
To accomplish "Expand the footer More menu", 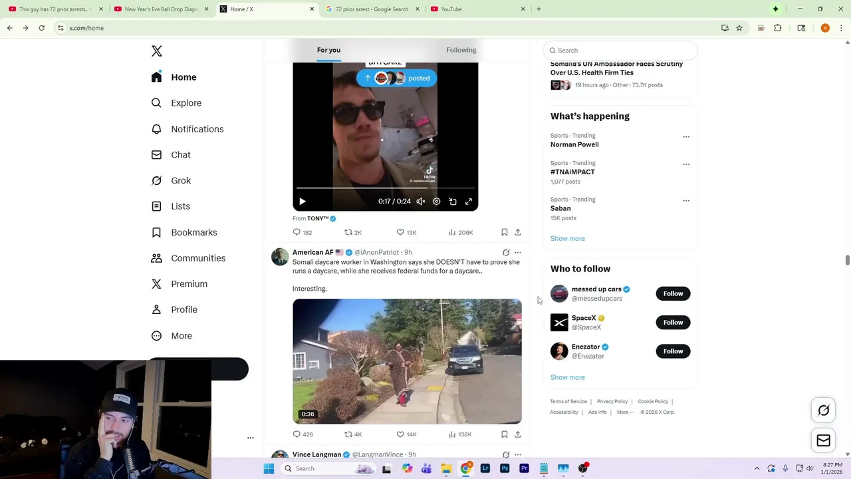I will tap(625, 412).
